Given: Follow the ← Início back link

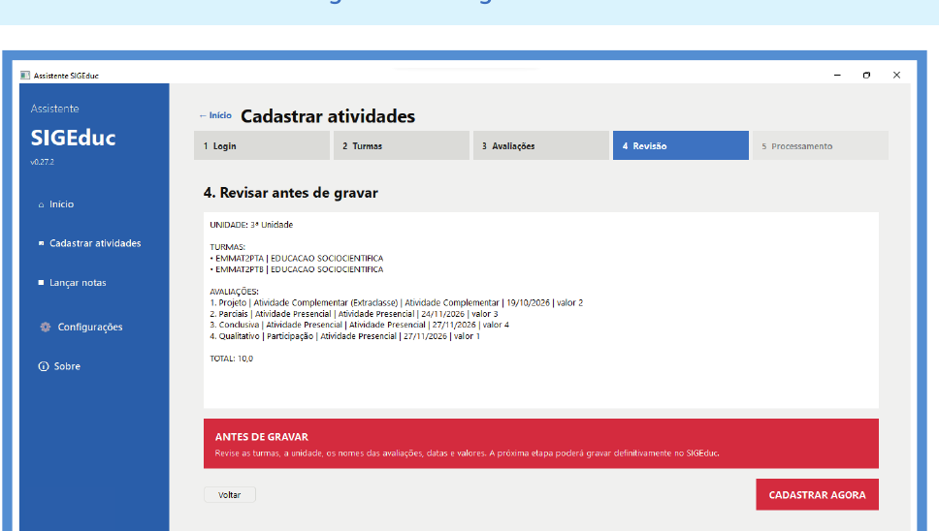Looking at the screenshot, I should 215,115.
